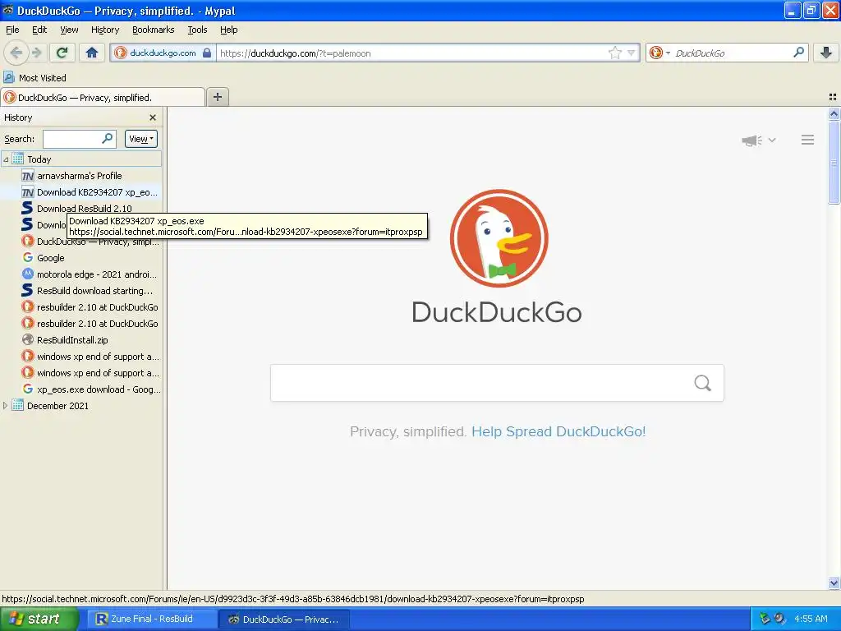Select the DuckDuckGo browser tab
841x631 pixels.
(103, 97)
